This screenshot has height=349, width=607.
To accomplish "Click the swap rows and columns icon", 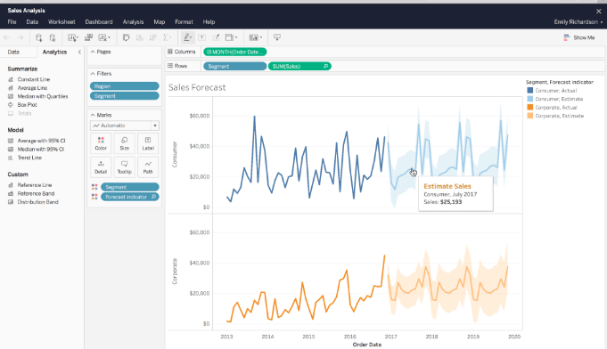I will coord(126,37).
